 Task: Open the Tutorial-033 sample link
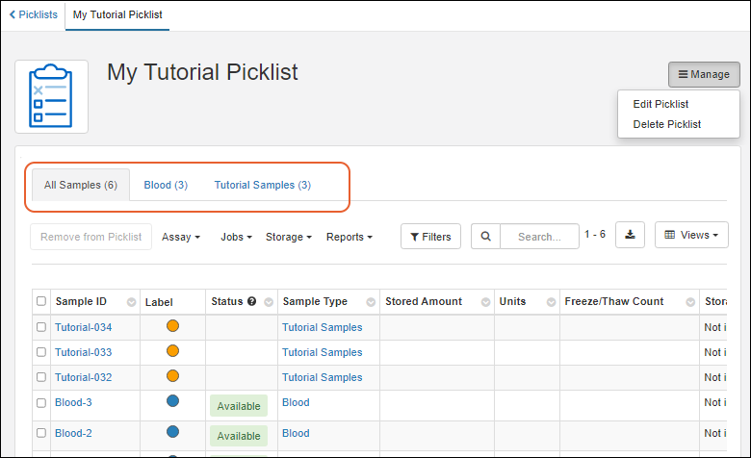click(83, 352)
